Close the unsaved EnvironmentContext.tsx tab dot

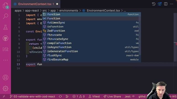pyautogui.click(x=57, y=4)
